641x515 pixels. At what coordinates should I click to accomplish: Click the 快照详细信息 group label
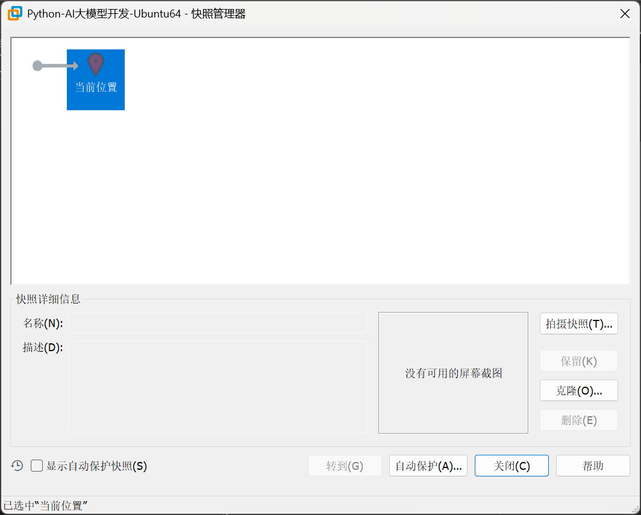click(x=48, y=299)
